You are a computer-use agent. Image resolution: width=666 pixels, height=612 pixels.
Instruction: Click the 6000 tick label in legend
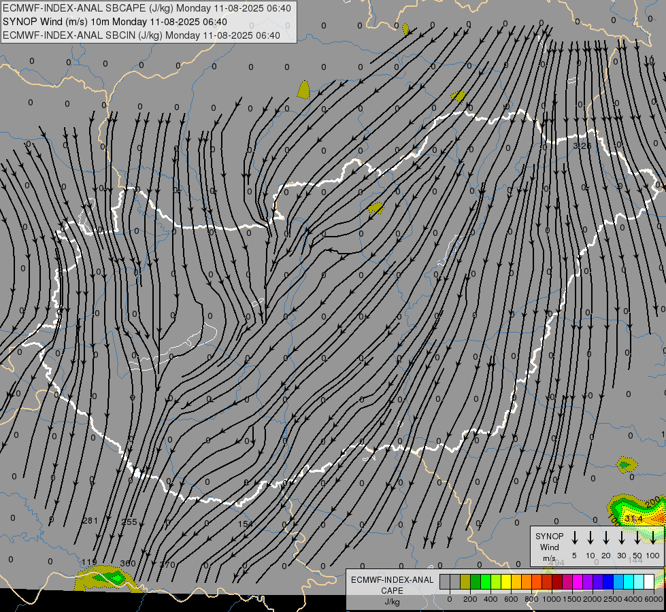click(x=654, y=599)
